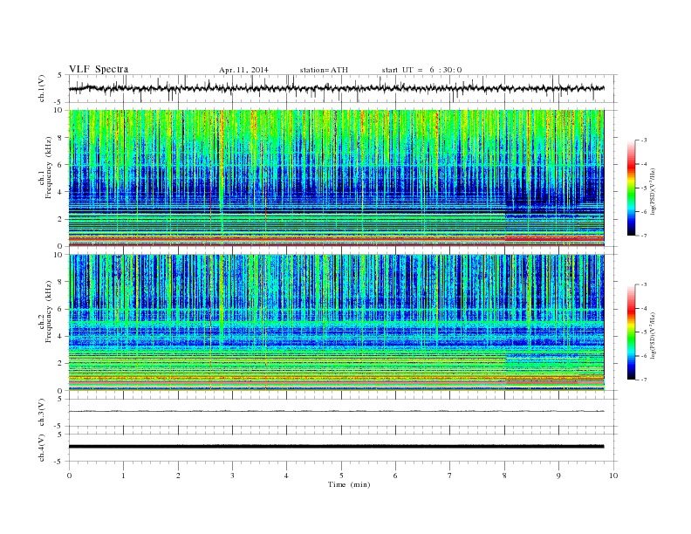Click the ch.1 spectrogram plot

click(x=337, y=178)
